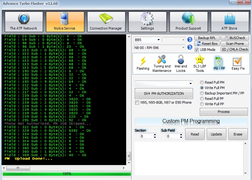The height and width of the screenshot is (180, 252).
Task: Click output area scroll down arrow
Action: coord(245,173)
